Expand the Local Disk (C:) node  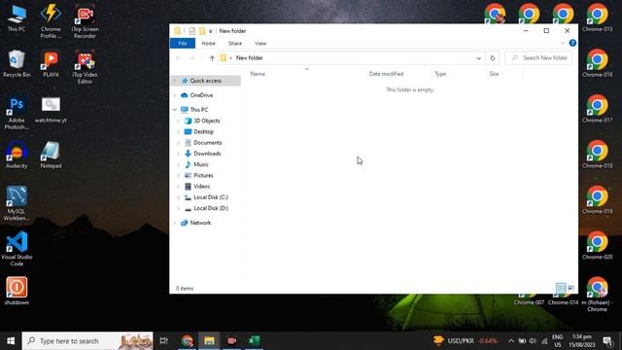179,197
